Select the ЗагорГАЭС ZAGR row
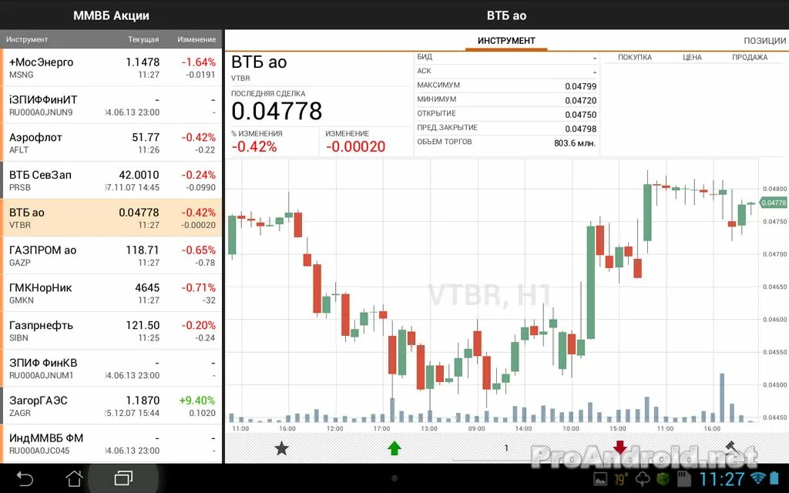Image resolution: width=789 pixels, height=493 pixels. coord(111,406)
